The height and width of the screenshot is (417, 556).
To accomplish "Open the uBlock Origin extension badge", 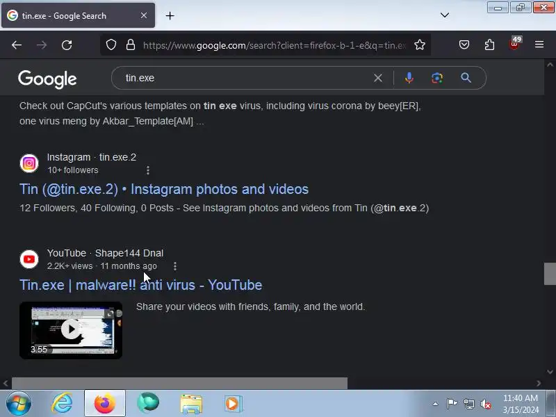I will 514,44.
